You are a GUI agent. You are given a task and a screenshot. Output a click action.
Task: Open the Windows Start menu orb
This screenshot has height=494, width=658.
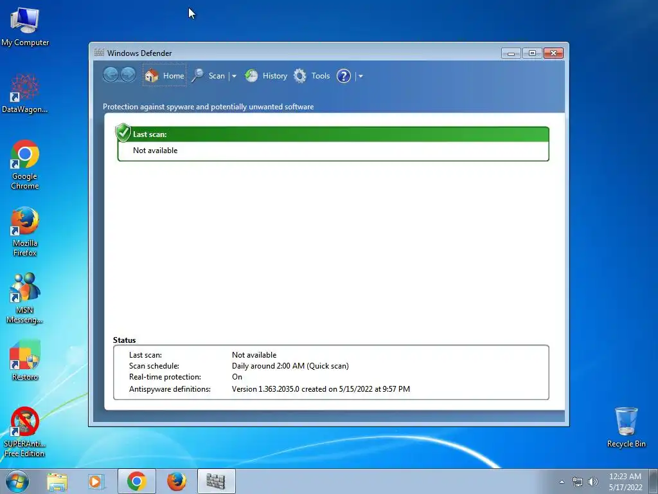click(17, 481)
